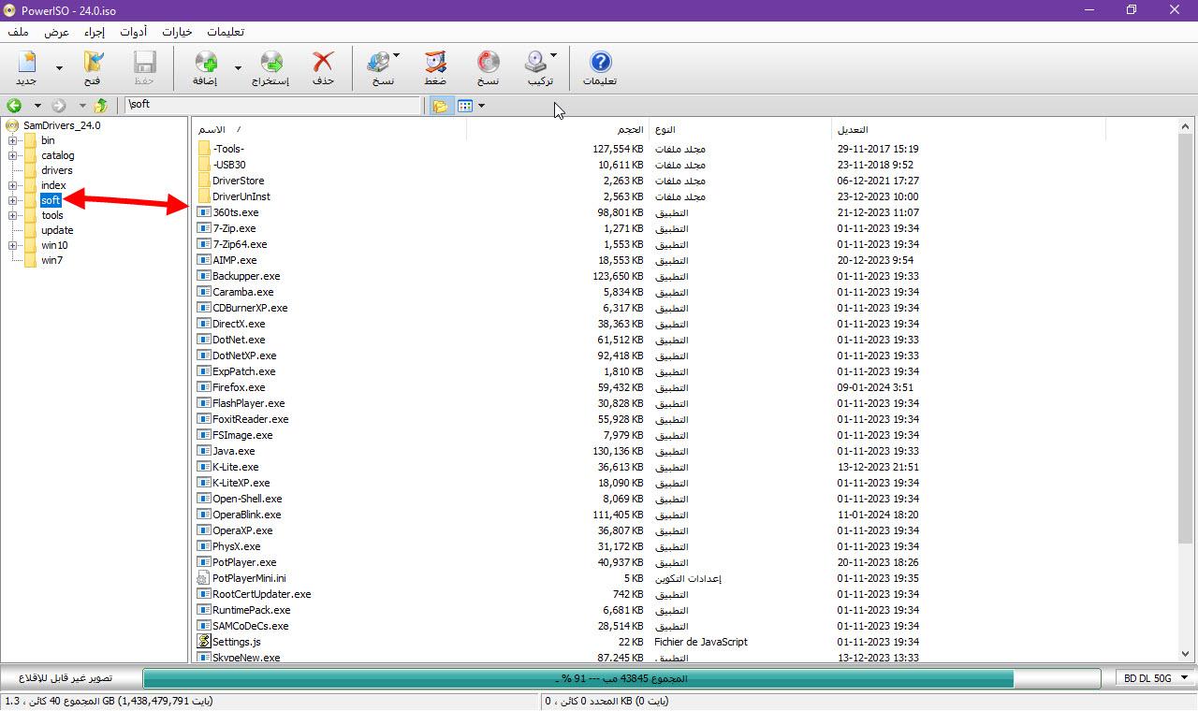Image resolution: width=1198 pixels, height=711 pixels.
Task: Click the PotPlayerMini.ini config file icon
Action: pyautogui.click(x=204, y=578)
